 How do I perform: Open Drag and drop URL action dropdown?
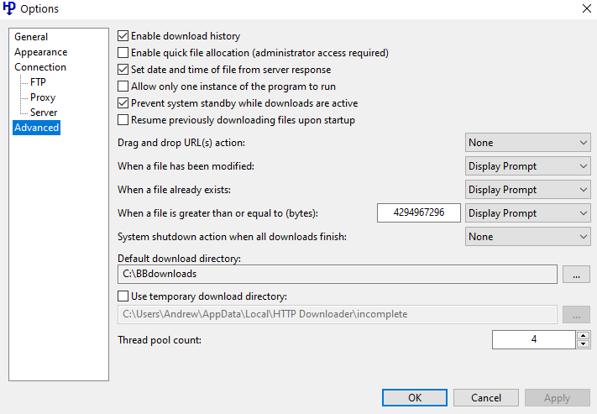(527, 143)
